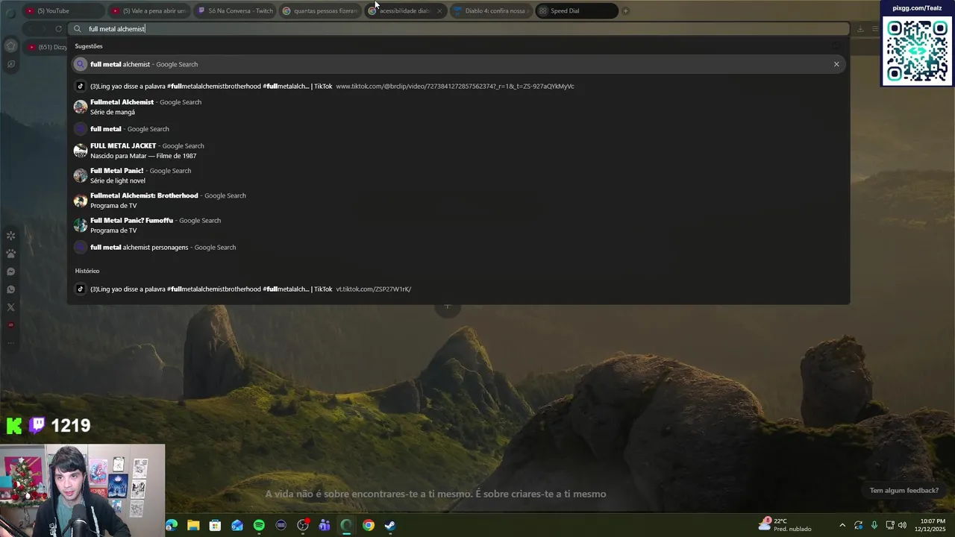Select 'Fullmetal Alchemist: Brotherhood' suggestion
Viewport: 955px width, 537px height.
459,201
